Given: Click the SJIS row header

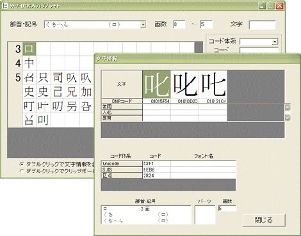Looking at the screenshot, I should pos(122,169).
